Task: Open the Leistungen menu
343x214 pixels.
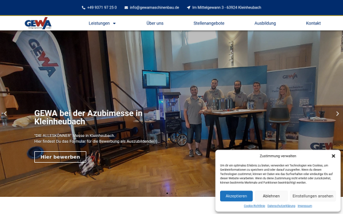Action: (99, 23)
